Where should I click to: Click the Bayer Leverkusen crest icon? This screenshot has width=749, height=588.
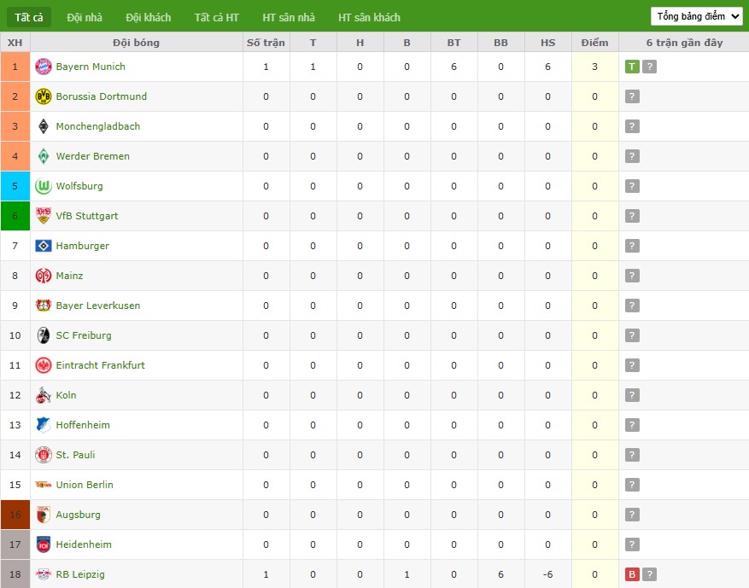pos(44,306)
